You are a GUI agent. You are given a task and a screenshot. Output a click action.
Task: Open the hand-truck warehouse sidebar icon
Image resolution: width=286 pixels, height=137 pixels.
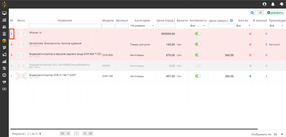[4, 48]
